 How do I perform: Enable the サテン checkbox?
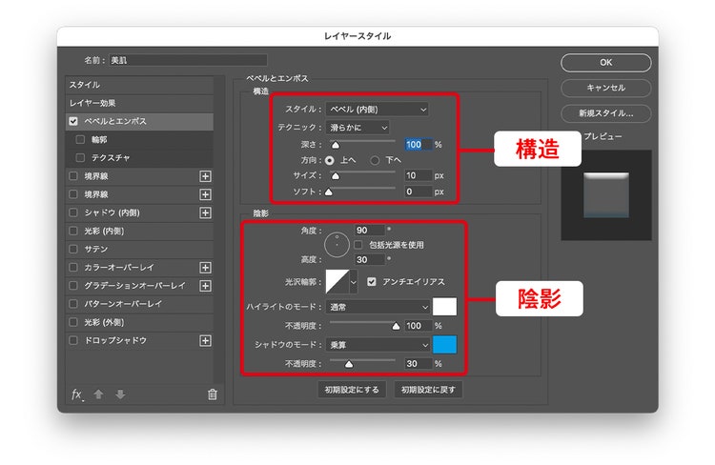pyautogui.click(x=73, y=249)
